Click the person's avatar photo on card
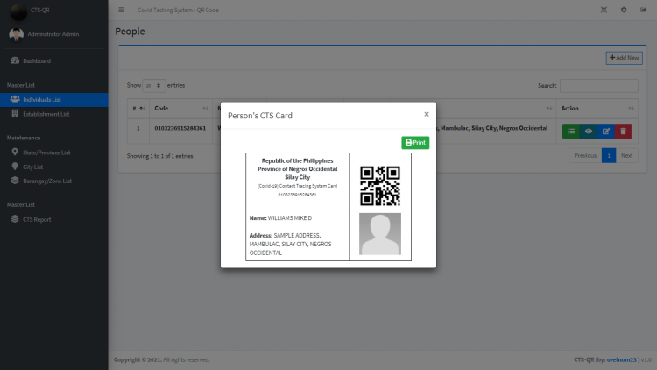 [x=380, y=234]
